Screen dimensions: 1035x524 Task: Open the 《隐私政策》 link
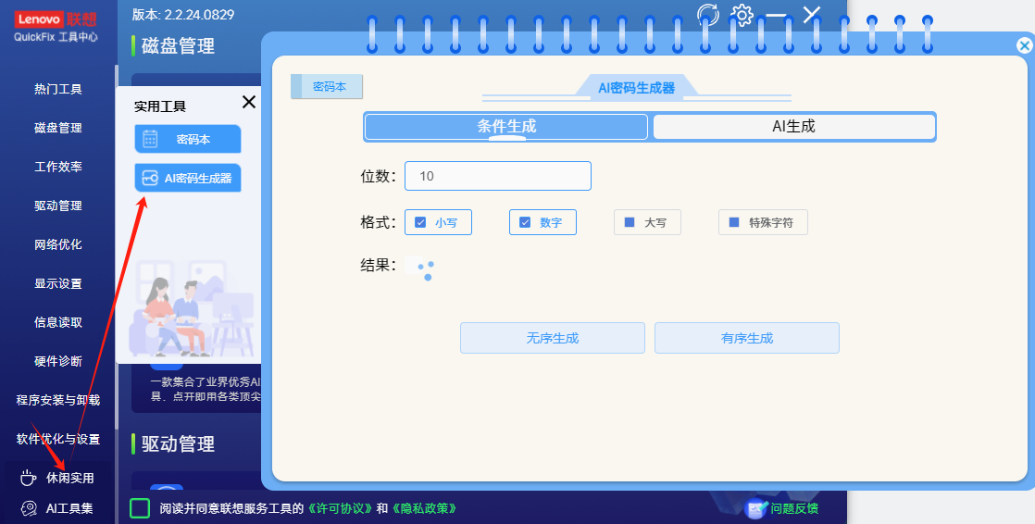(424, 508)
